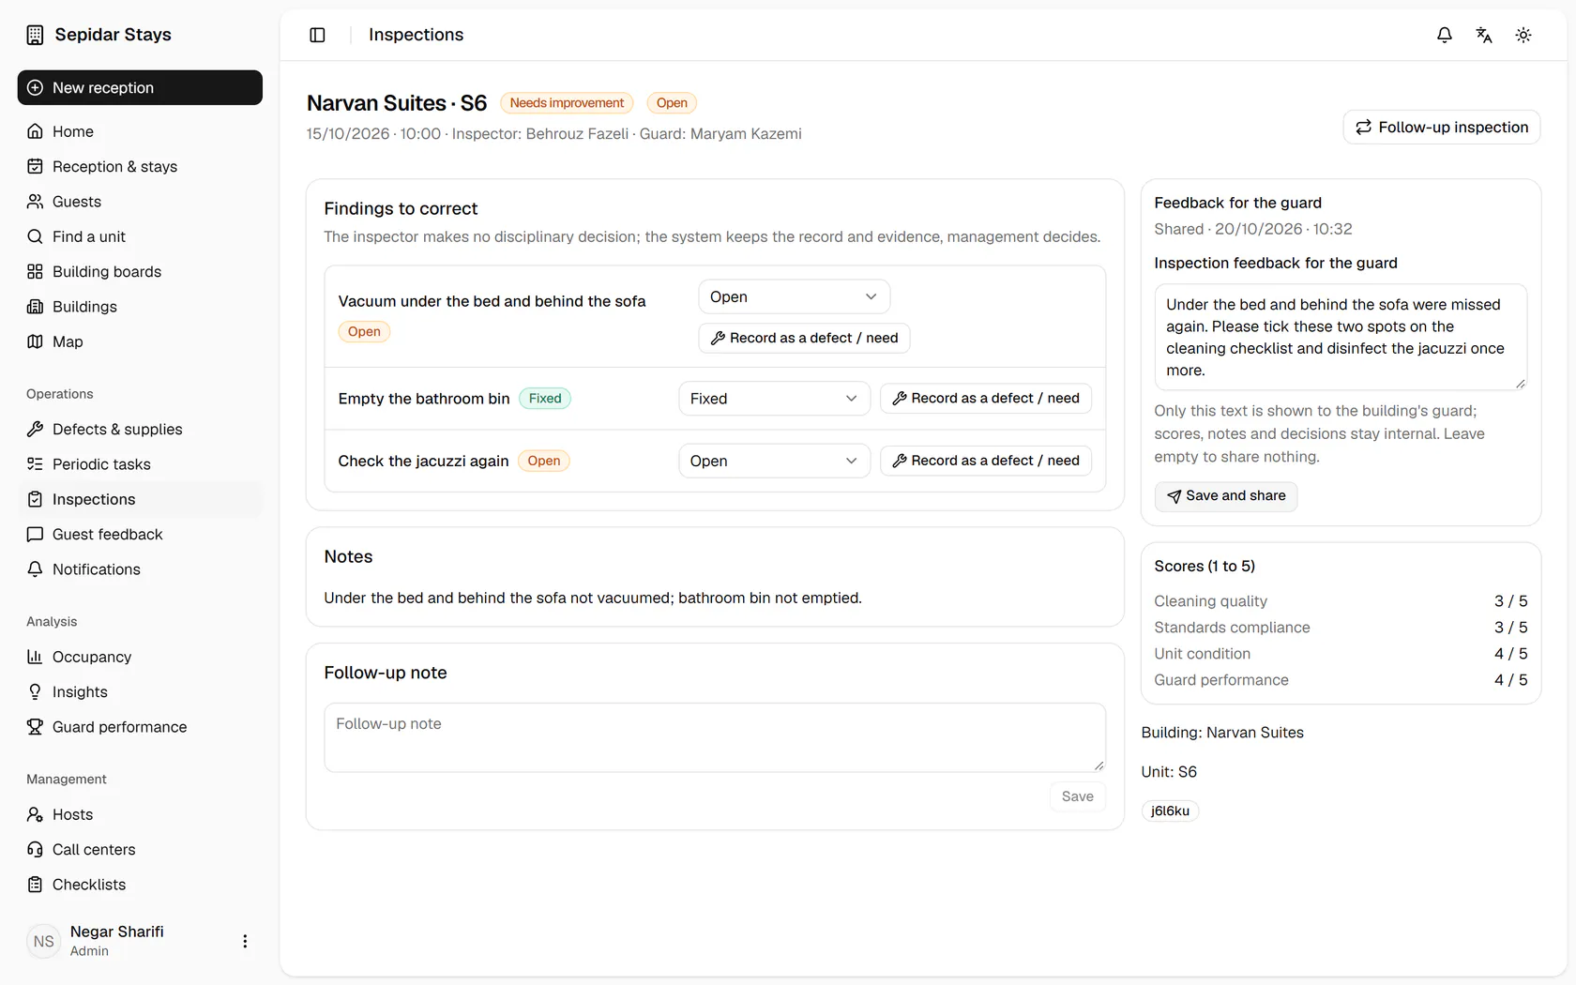This screenshot has width=1576, height=985.
Task: Open Notifications in sidebar
Action: [140, 569]
